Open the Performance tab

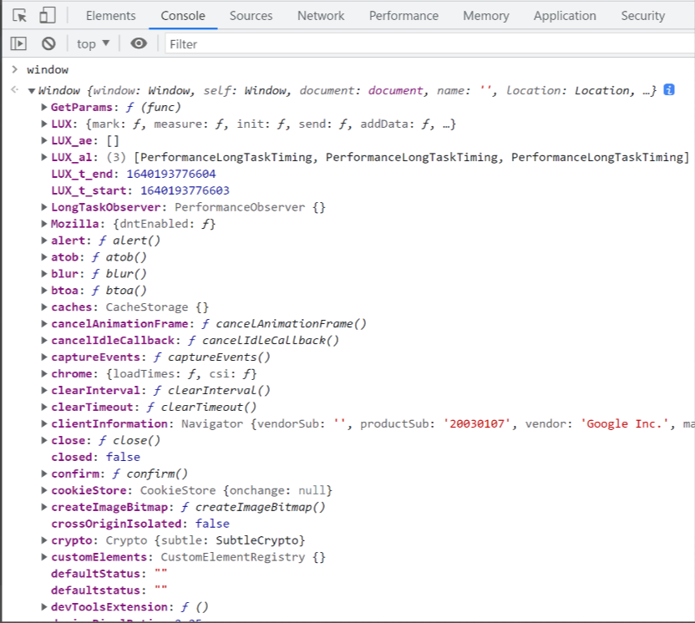tap(403, 16)
